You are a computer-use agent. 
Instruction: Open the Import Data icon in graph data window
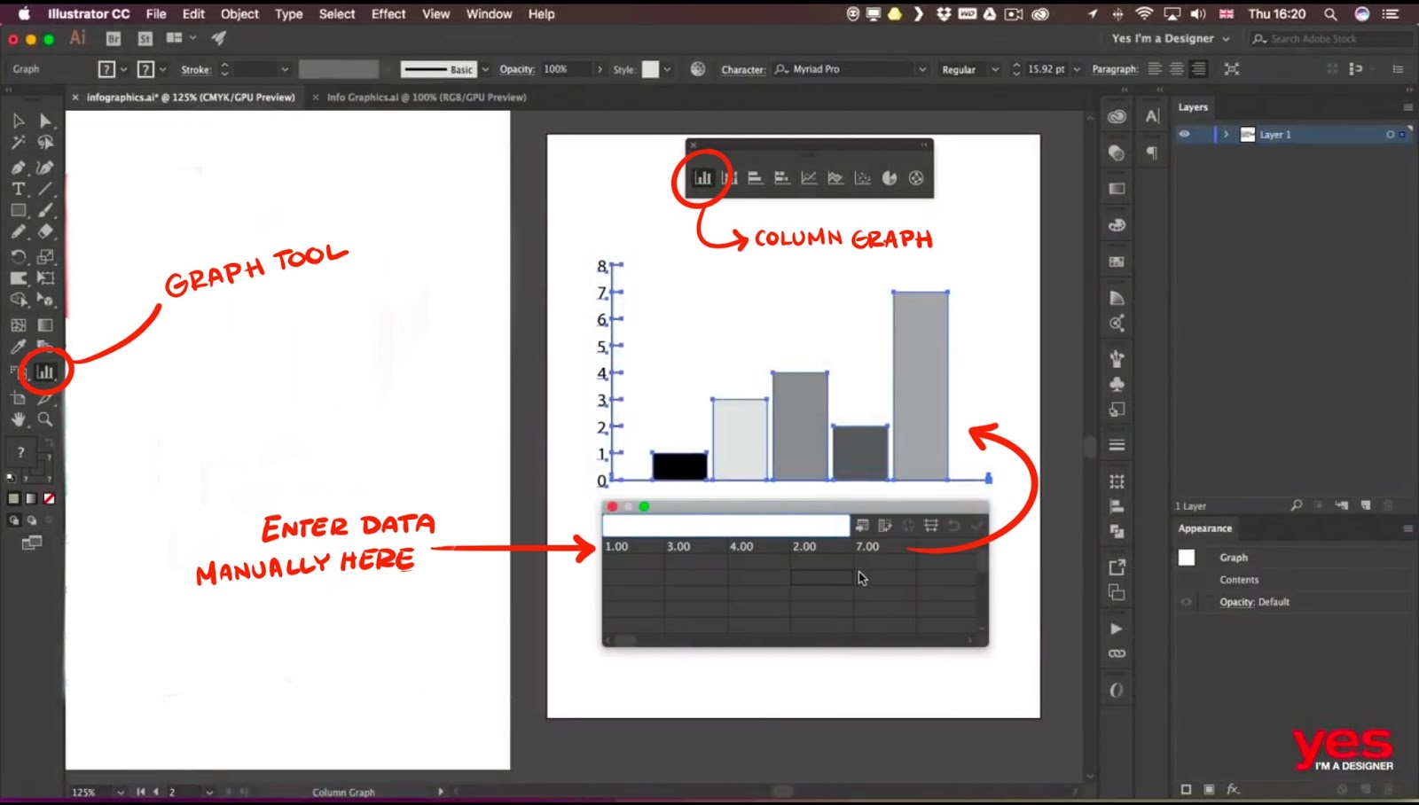coord(862,525)
